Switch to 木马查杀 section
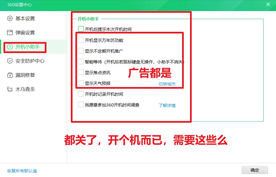276x177 pixels. point(33,89)
